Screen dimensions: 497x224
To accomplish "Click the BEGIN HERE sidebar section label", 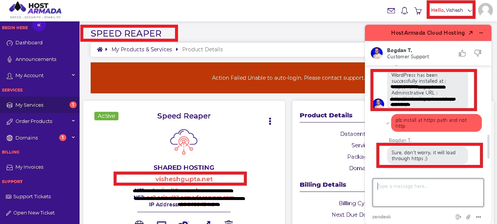I will tap(15, 28).
